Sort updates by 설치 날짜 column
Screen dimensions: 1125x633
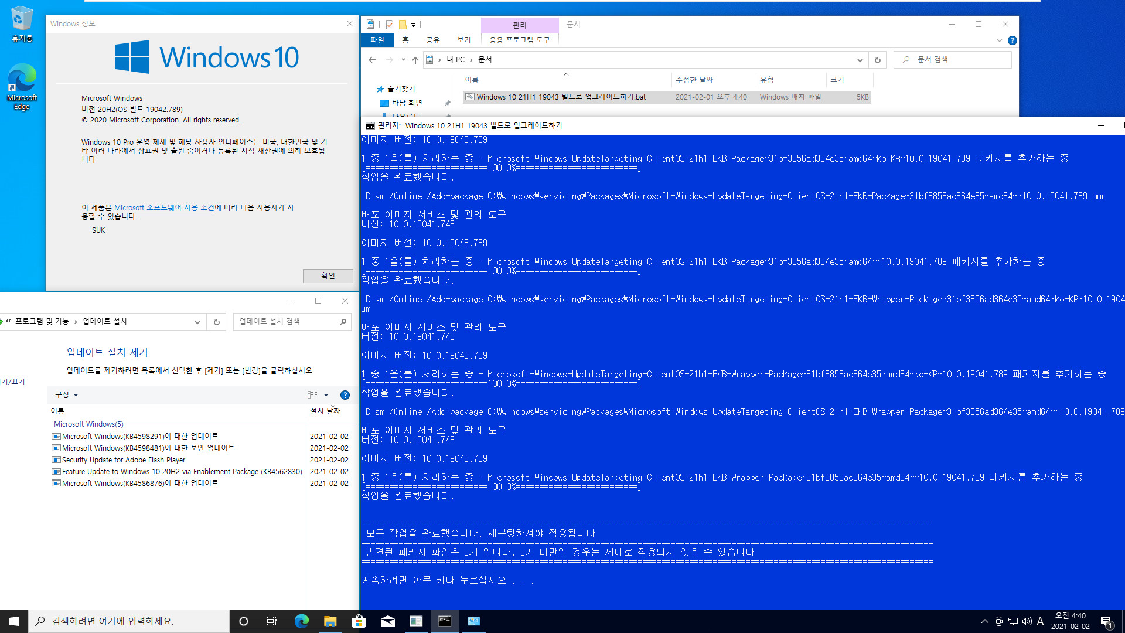pyautogui.click(x=331, y=411)
